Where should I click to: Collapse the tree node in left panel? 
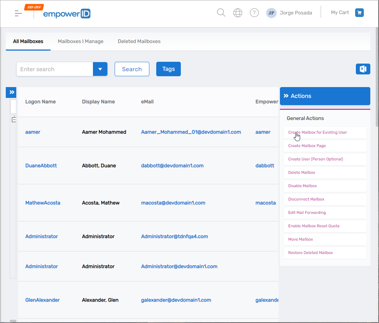click(x=14, y=120)
